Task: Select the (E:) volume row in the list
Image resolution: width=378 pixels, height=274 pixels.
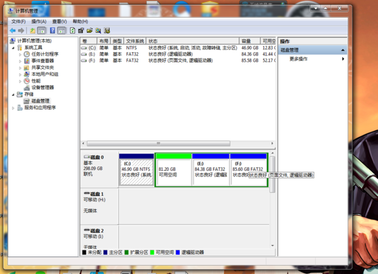Action: (x=92, y=54)
